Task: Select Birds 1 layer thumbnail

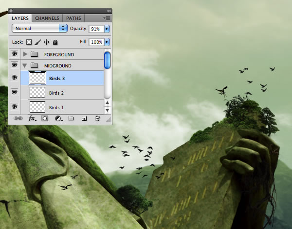Action: coord(37,107)
